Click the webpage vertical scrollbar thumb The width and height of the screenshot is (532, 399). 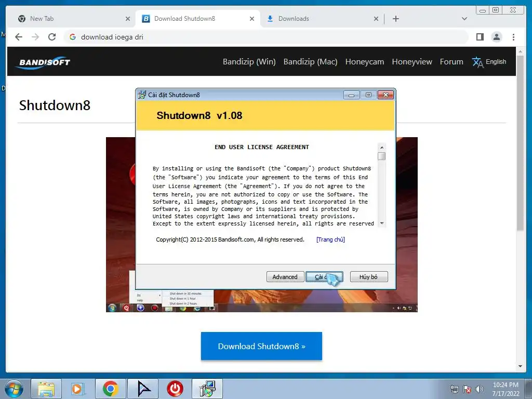[520, 143]
